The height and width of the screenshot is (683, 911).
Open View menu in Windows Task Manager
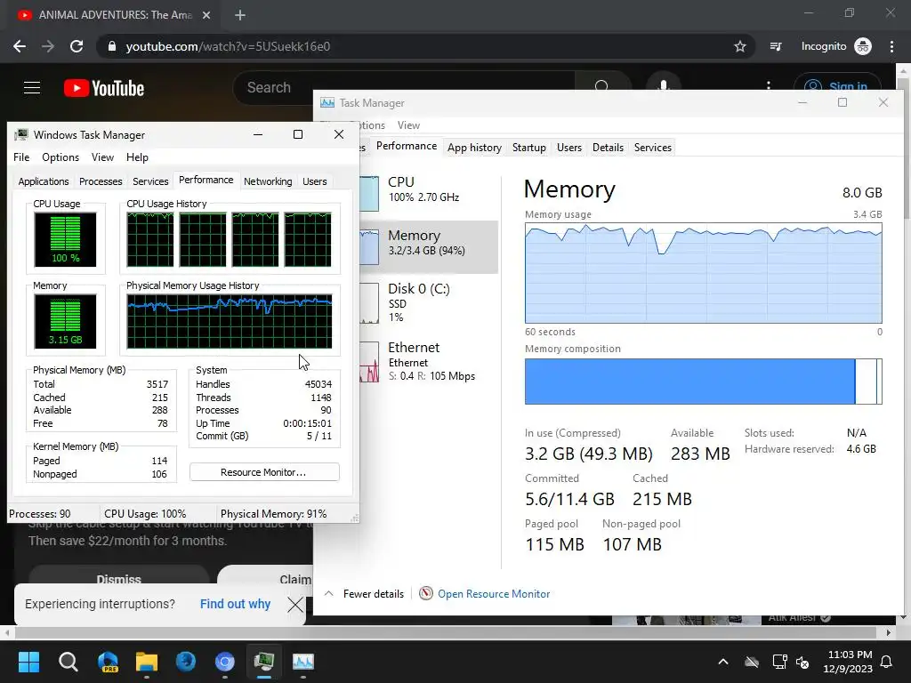(x=102, y=157)
